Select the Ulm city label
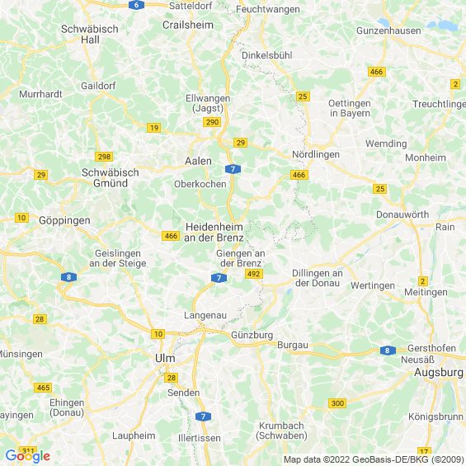The image size is (466, 466). (x=165, y=358)
